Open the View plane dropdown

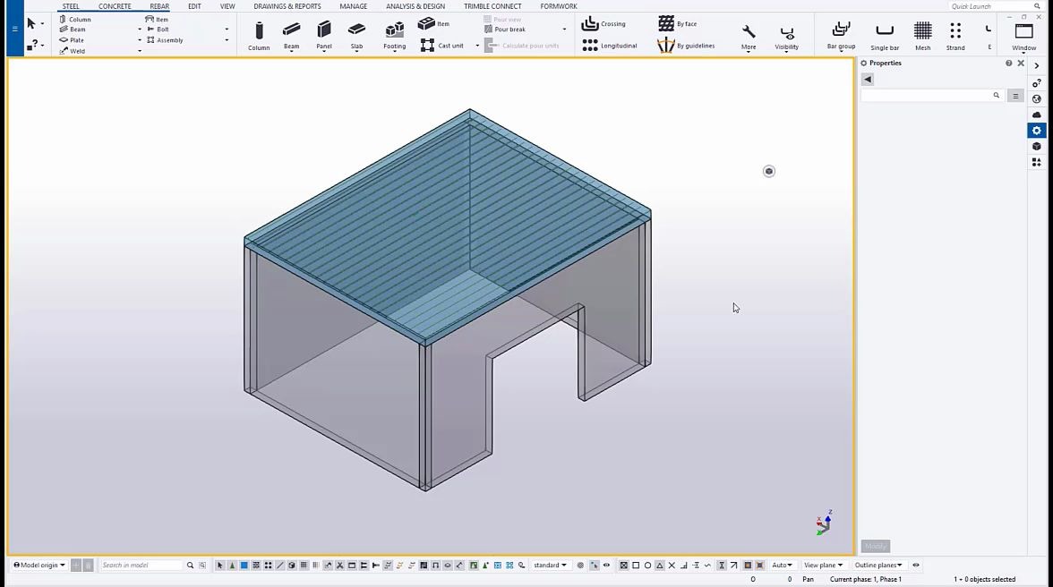pyautogui.click(x=823, y=566)
